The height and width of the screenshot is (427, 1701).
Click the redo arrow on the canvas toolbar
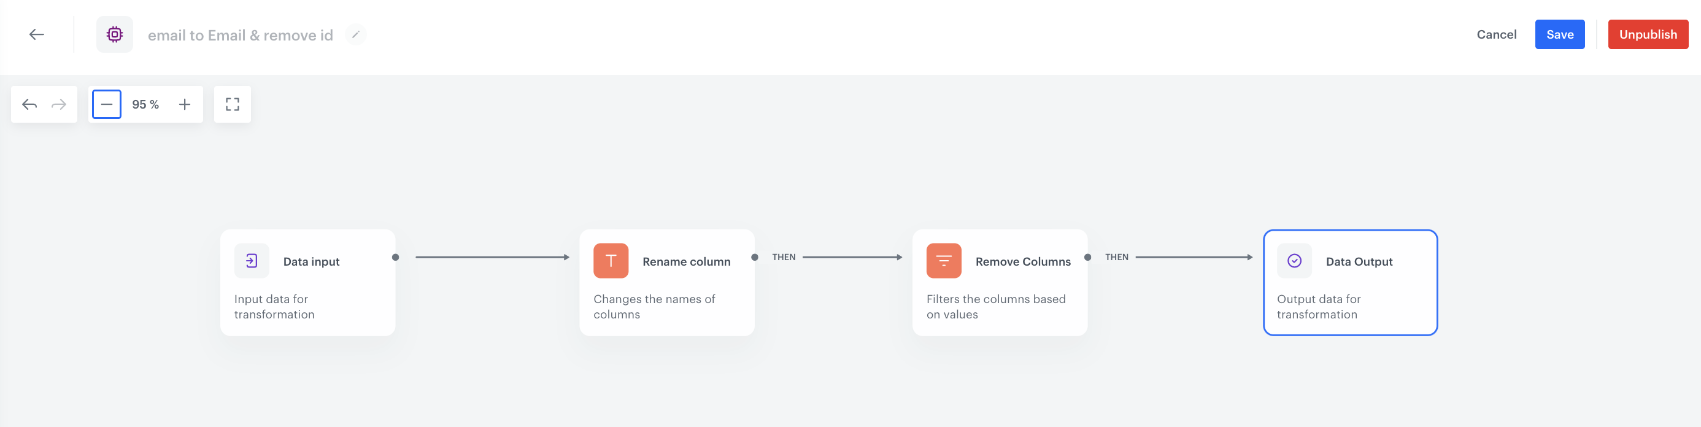pos(59,104)
